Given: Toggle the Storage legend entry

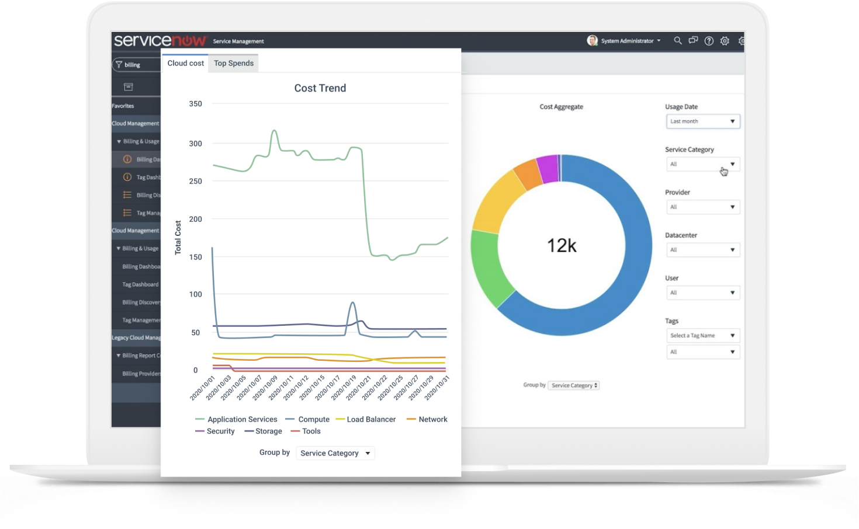Looking at the screenshot, I should point(263,431).
